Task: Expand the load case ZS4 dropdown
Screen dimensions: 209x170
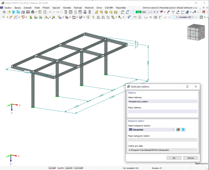Action: tap(151, 12)
